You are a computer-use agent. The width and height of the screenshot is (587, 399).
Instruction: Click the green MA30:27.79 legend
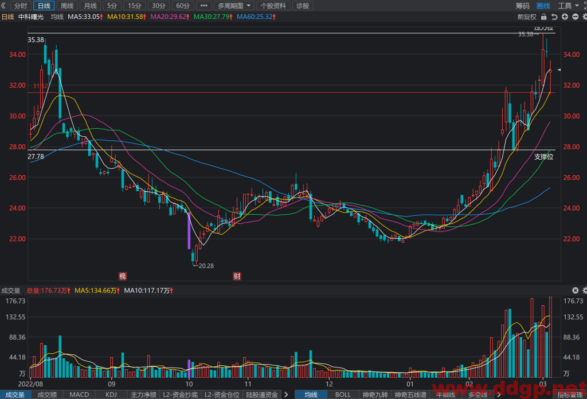(x=213, y=17)
